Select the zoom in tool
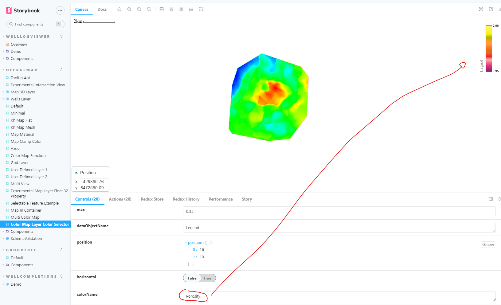 coord(129,9)
